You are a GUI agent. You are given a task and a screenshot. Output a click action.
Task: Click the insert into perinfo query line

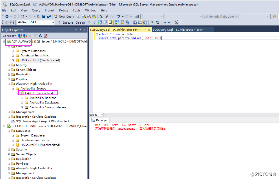click(x=130, y=38)
